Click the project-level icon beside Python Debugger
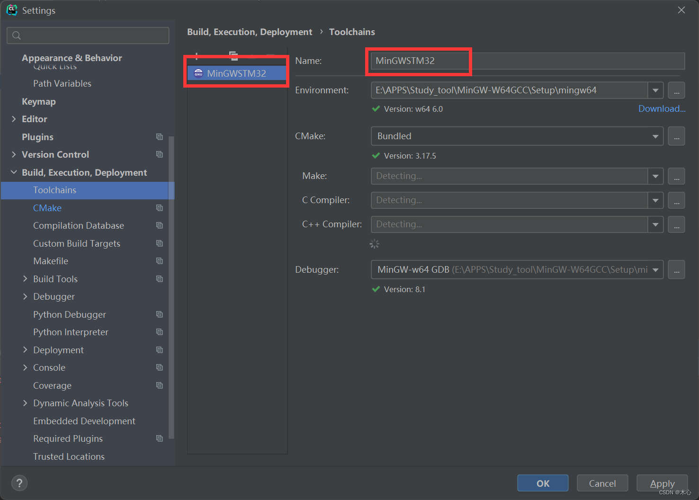Image resolution: width=699 pixels, height=500 pixels. [x=160, y=314]
